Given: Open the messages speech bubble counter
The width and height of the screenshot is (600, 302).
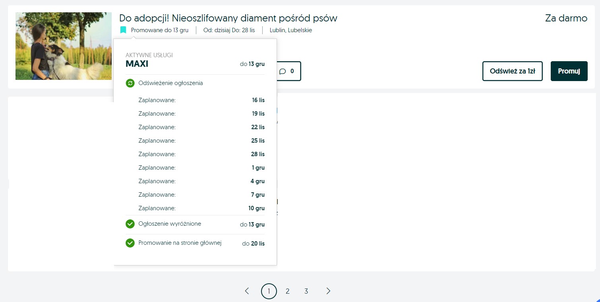Looking at the screenshot, I should [x=287, y=71].
